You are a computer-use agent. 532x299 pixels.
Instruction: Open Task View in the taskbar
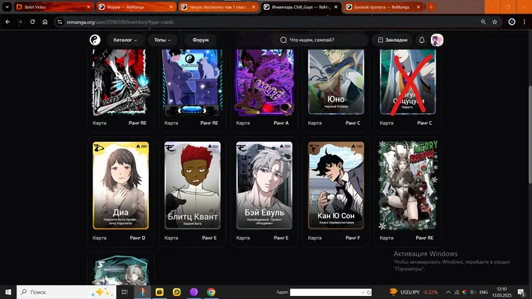(x=124, y=292)
